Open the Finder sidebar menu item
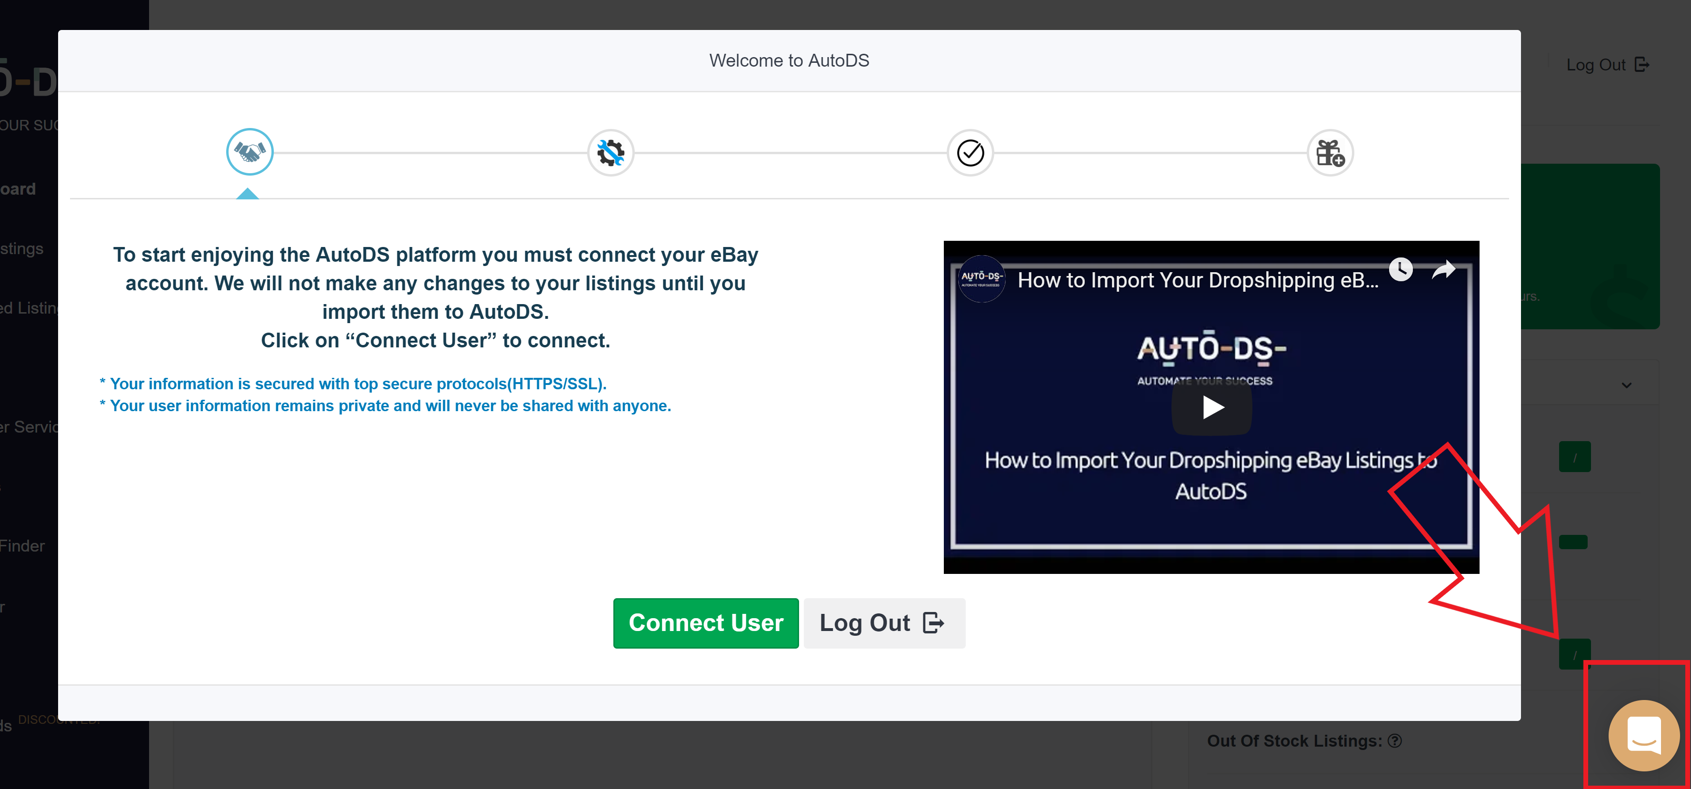The image size is (1691, 789). point(22,546)
